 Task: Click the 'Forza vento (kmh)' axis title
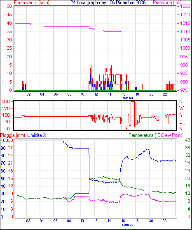(32, 2)
